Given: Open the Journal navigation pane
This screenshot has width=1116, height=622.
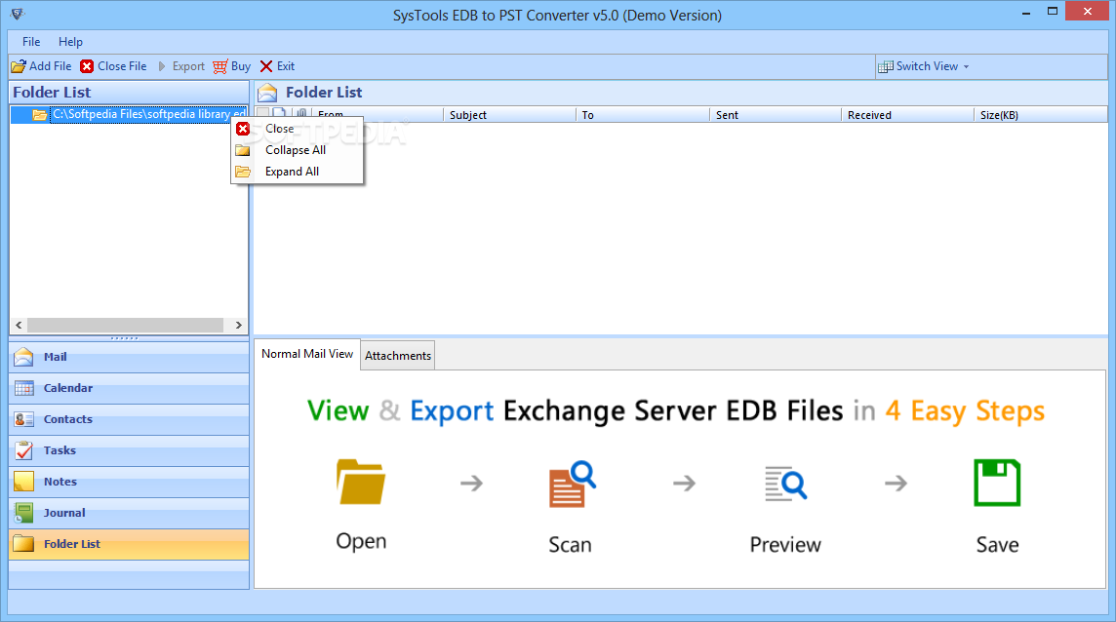Looking at the screenshot, I should click(129, 513).
